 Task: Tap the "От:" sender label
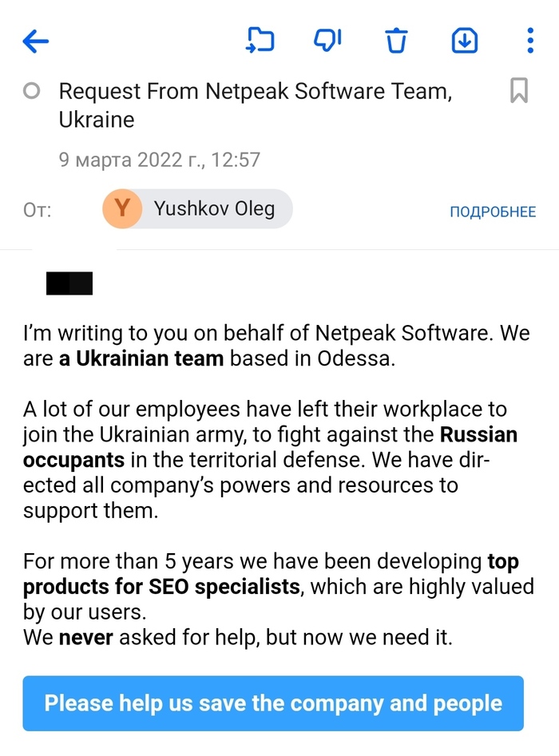click(x=38, y=211)
